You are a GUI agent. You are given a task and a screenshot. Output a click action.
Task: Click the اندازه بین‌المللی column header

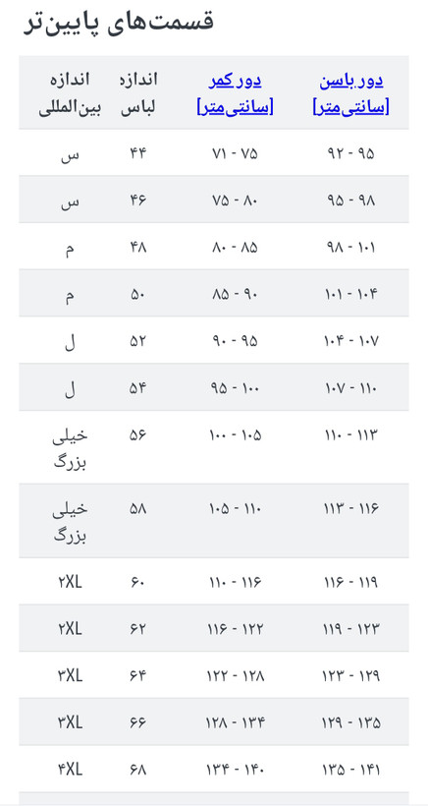[70, 93]
